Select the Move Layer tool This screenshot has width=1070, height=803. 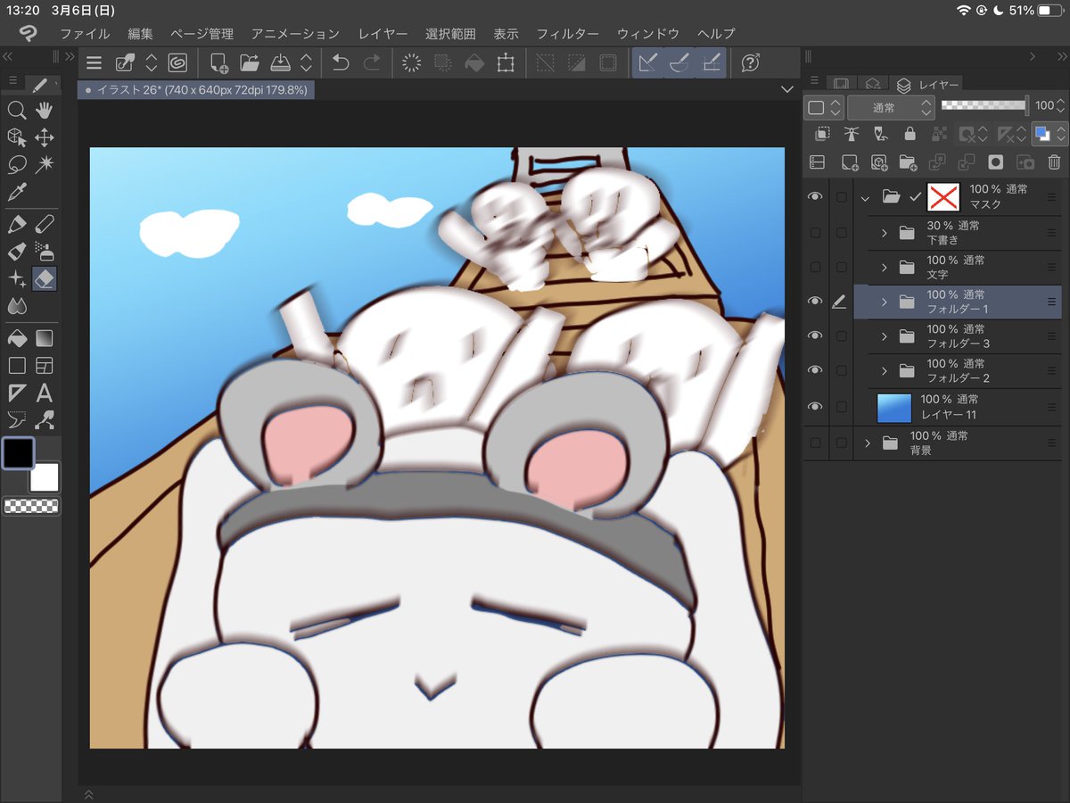44,137
